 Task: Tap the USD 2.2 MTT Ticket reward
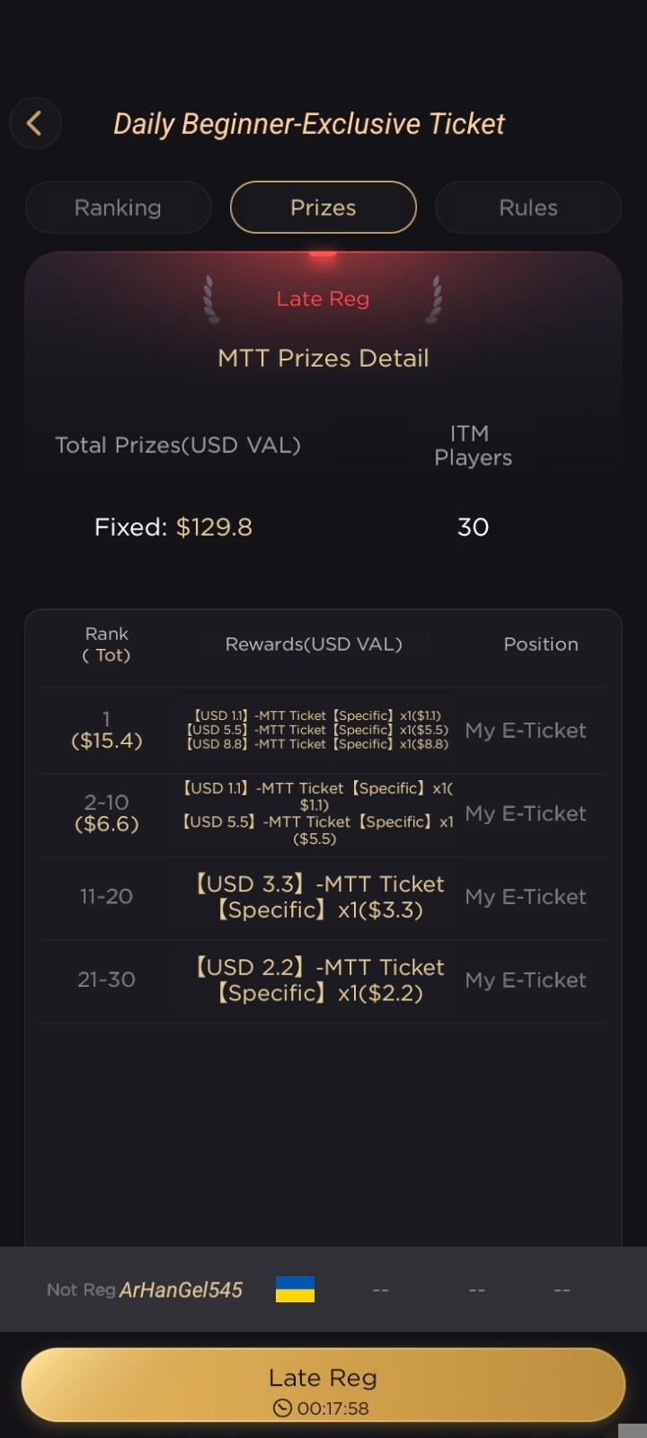320,981
